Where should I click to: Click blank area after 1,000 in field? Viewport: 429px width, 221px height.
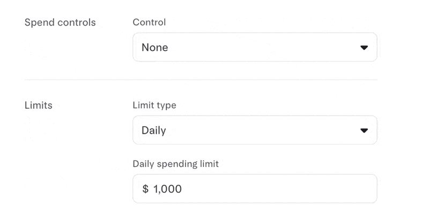278,189
